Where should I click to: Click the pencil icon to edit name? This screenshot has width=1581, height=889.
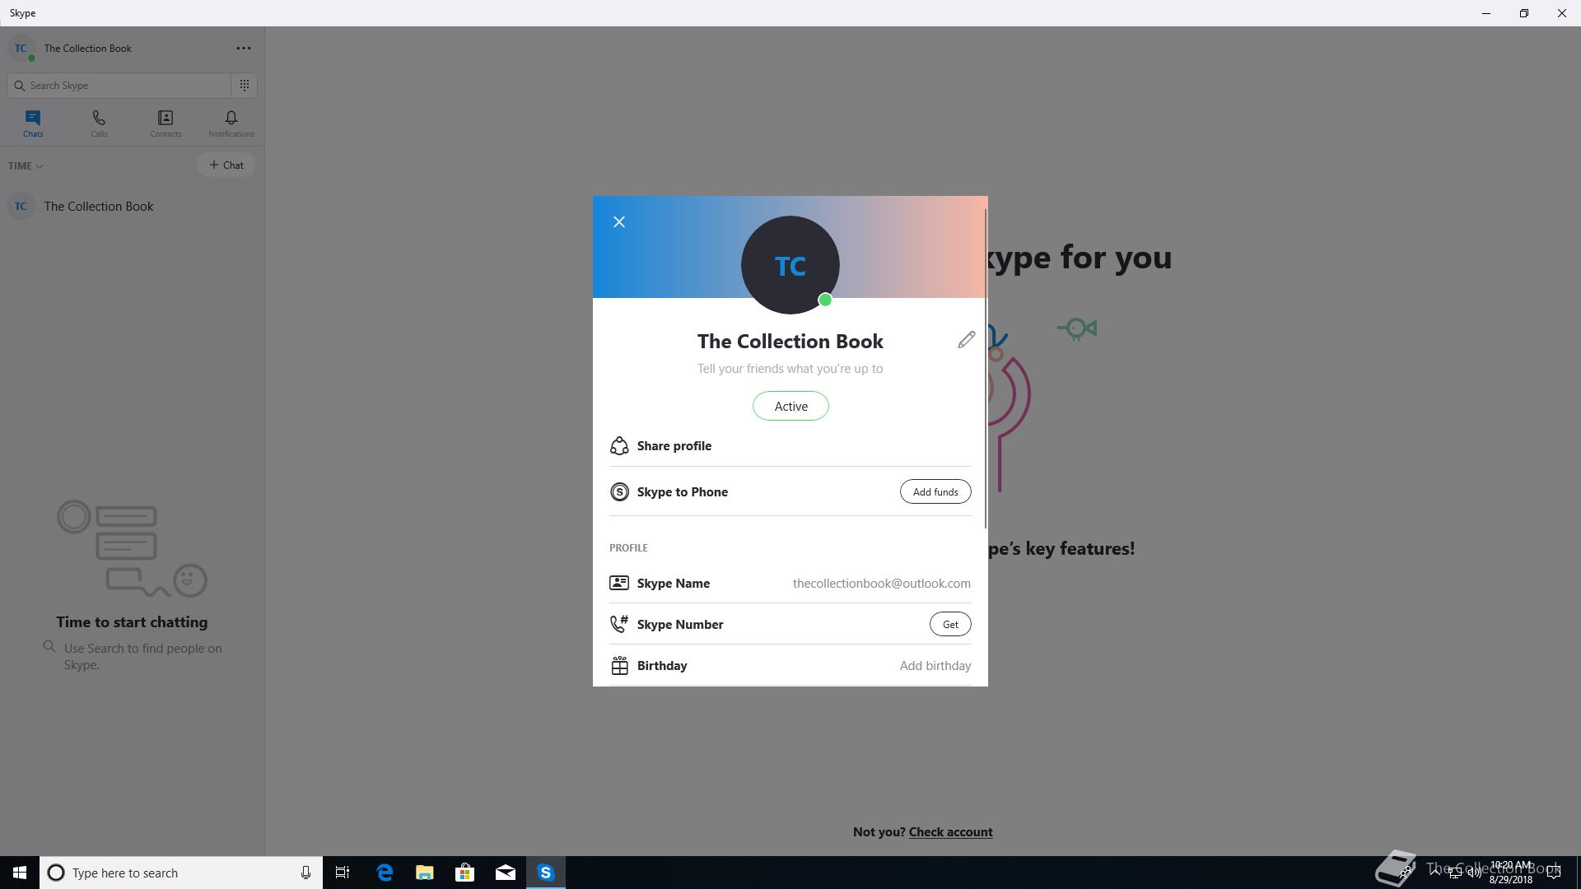click(x=966, y=340)
